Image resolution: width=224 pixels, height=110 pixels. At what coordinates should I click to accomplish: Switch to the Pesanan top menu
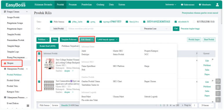(73, 5)
